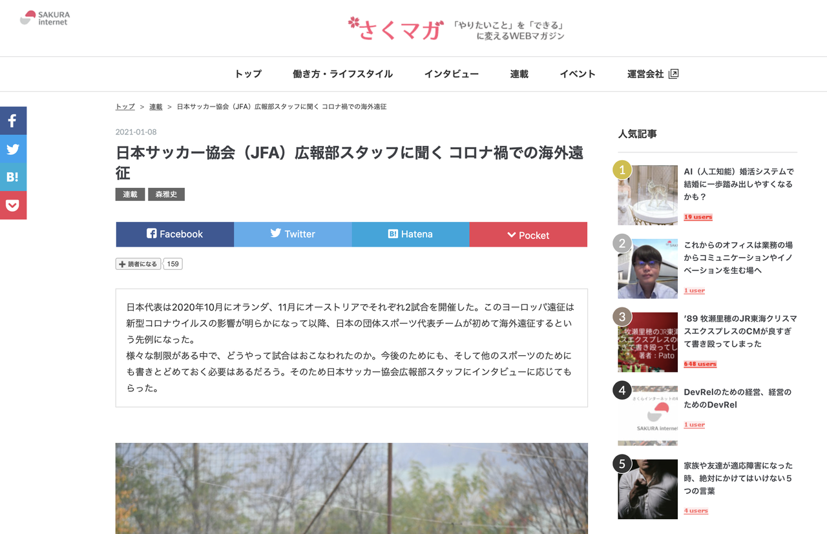The width and height of the screenshot is (827, 534).
Task: Click the wide Twitter share button
Action: (293, 234)
